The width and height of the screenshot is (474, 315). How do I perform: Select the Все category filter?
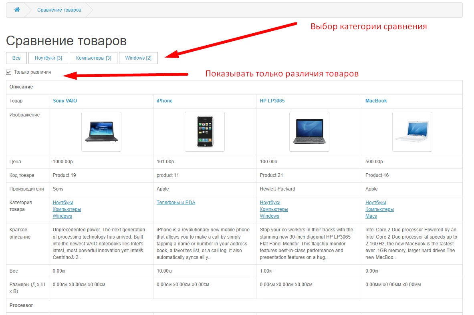pyautogui.click(x=16, y=58)
